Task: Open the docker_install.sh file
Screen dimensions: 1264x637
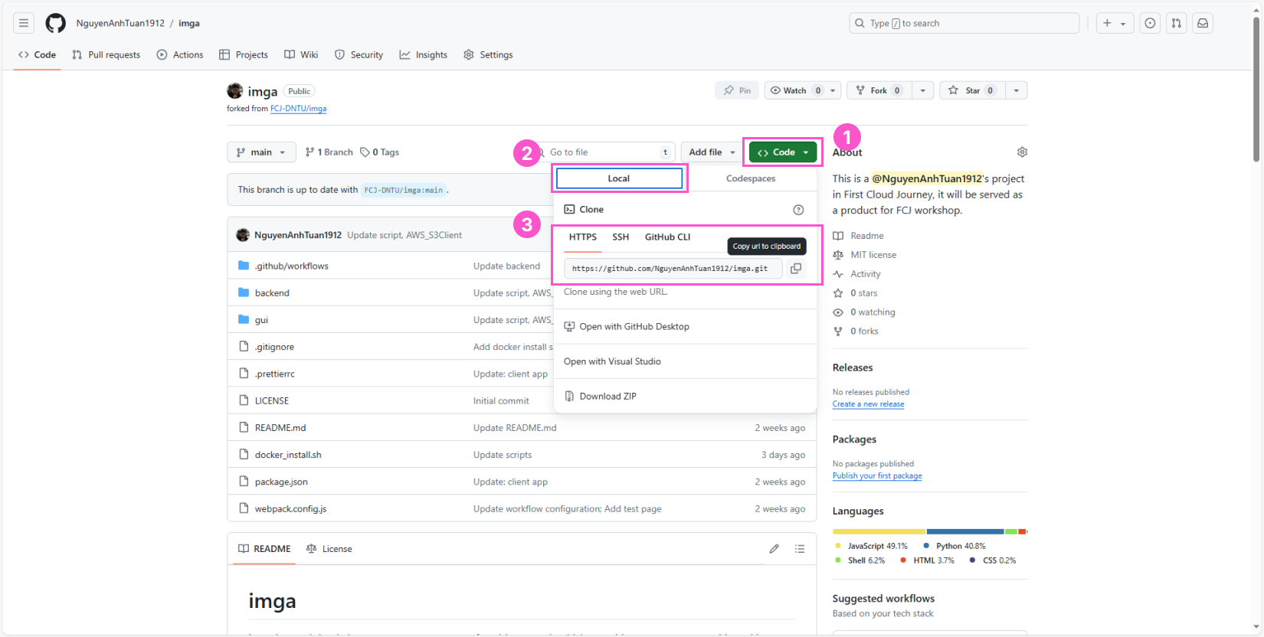Action: (288, 455)
